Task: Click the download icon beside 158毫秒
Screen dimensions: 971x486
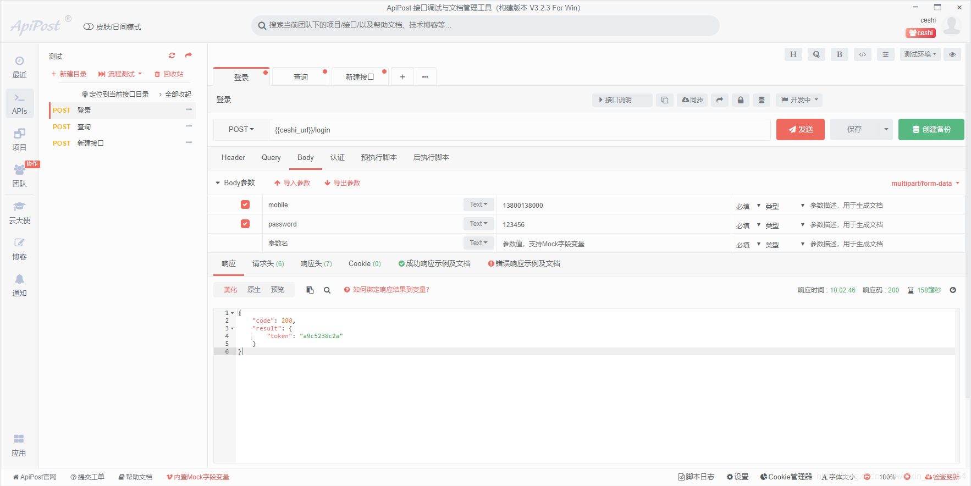Action: point(953,290)
